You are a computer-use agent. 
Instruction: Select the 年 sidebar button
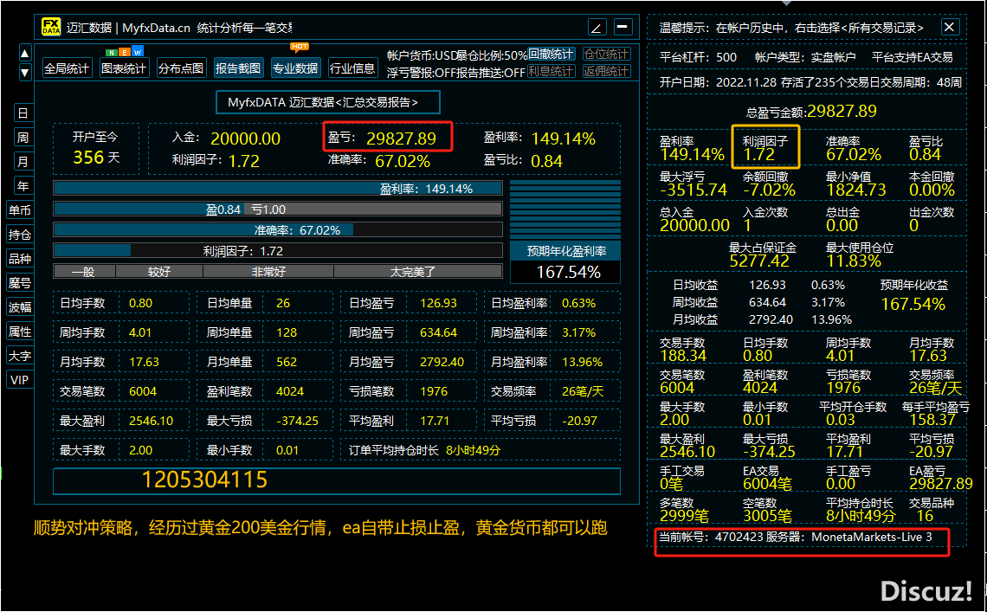pyautogui.click(x=23, y=186)
